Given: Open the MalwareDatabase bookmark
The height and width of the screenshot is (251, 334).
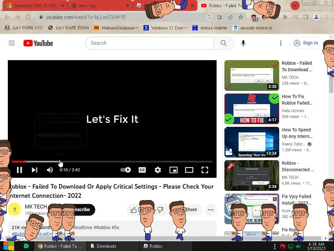Looking at the screenshot, I should click(116, 28).
